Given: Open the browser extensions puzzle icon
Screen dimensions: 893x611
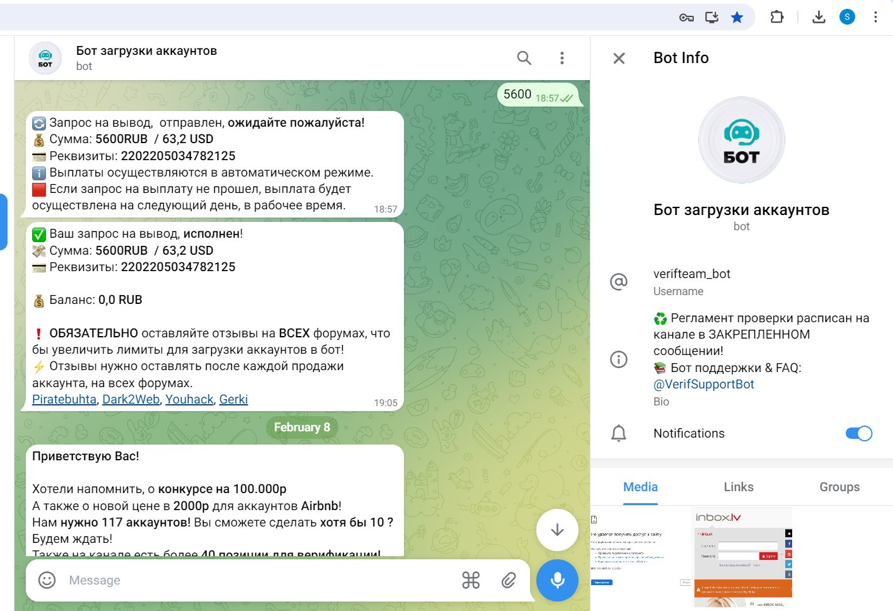Looking at the screenshot, I should (776, 17).
